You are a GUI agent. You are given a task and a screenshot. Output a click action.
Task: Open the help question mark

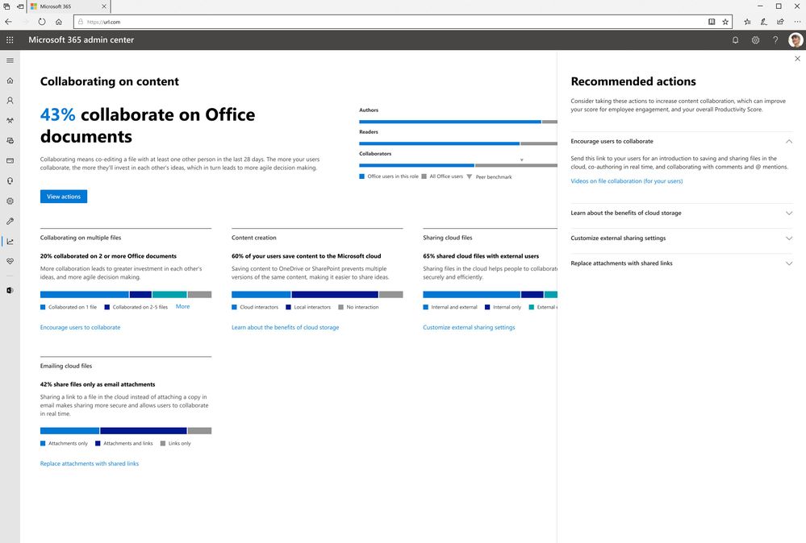[x=775, y=40]
